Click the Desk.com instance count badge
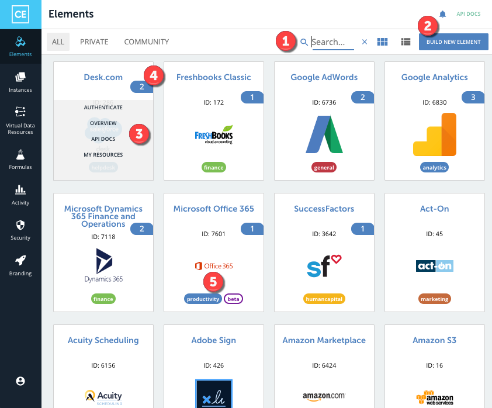This screenshot has width=492, height=408. [x=142, y=87]
